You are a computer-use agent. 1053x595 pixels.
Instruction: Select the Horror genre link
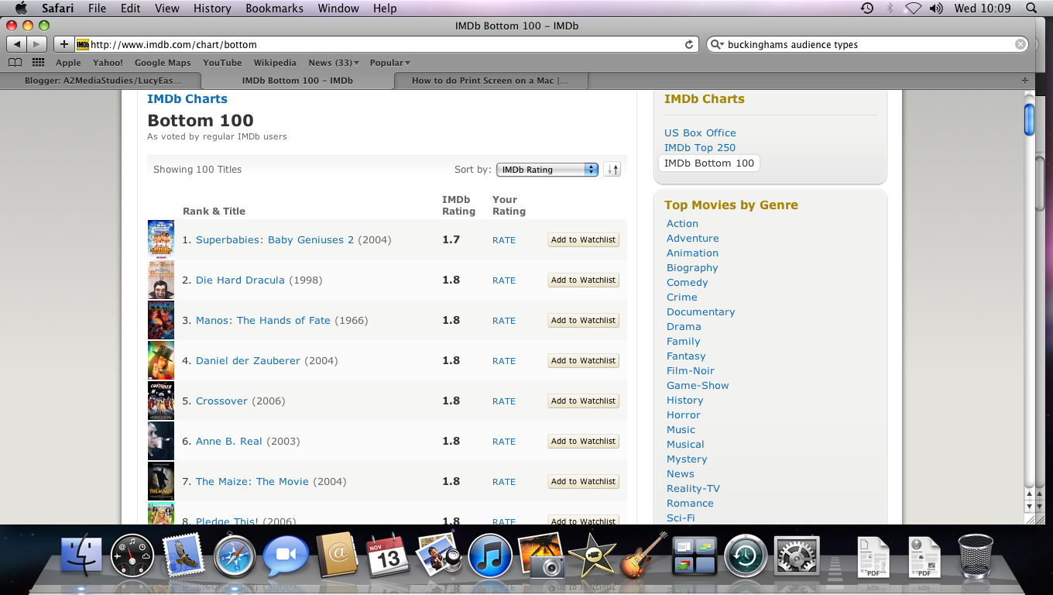[684, 415]
